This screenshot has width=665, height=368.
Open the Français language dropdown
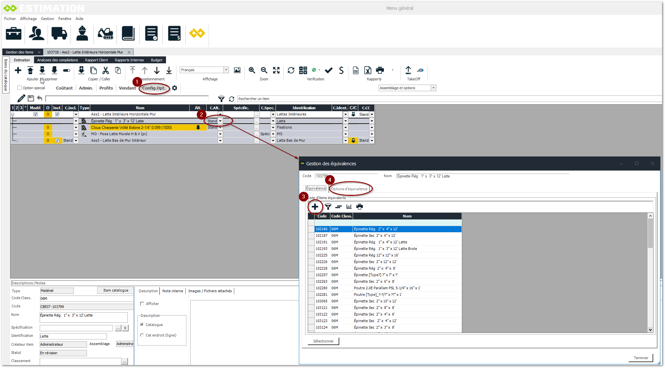click(x=226, y=70)
